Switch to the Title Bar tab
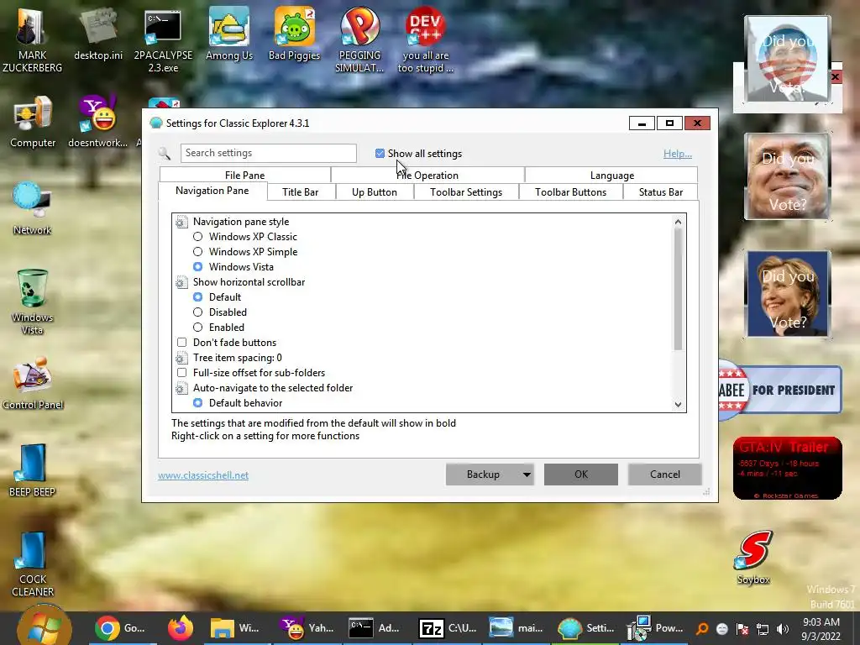Viewport: 860px width, 645px height. 301,192
